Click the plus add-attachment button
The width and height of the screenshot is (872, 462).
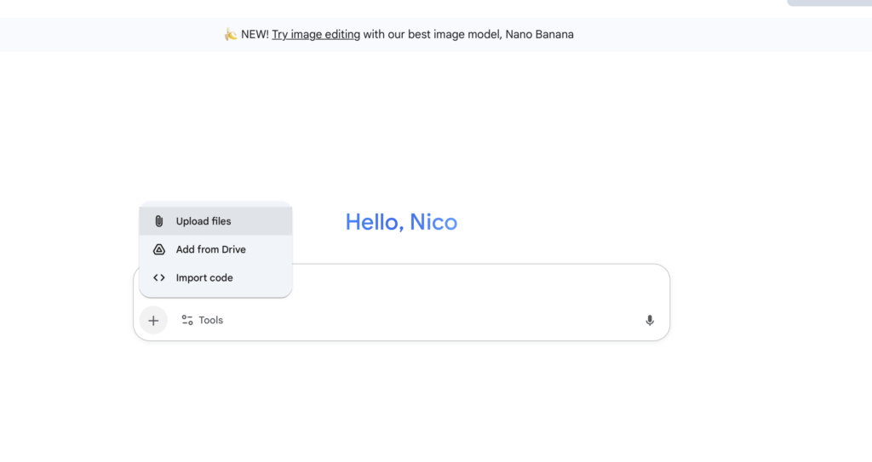[153, 320]
